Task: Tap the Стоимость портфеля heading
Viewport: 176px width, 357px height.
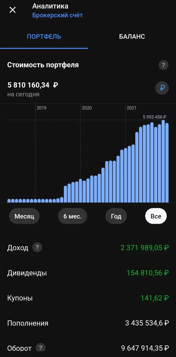Action: tap(43, 65)
